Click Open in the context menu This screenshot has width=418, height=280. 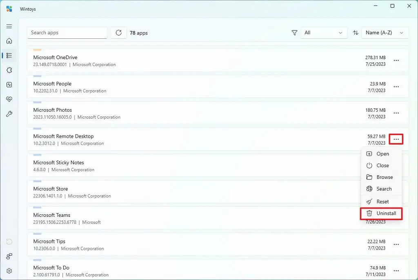click(x=381, y=154)
